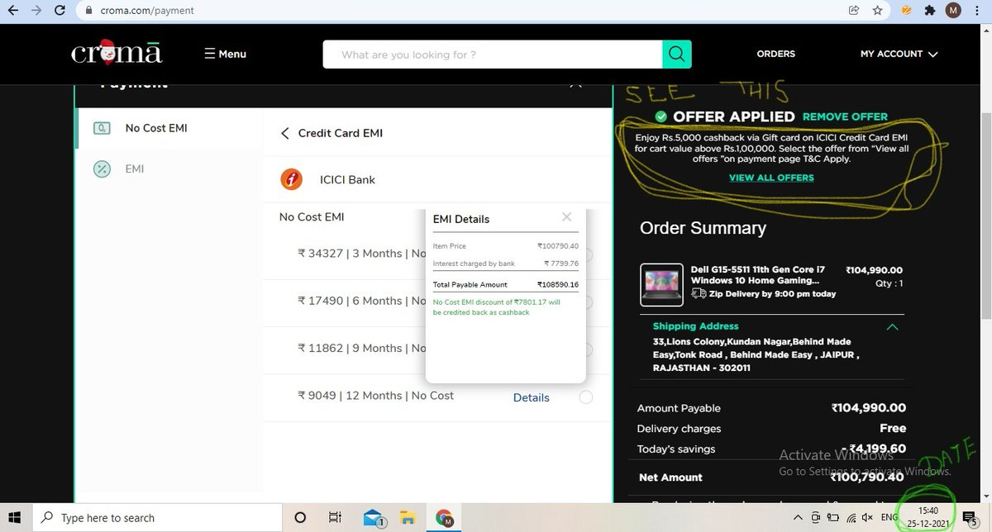Image resolution: width=992 pixels, height=532 pixels.
Task: Collapse the Shipping Address section chevron
Action: tap(892, 327)
